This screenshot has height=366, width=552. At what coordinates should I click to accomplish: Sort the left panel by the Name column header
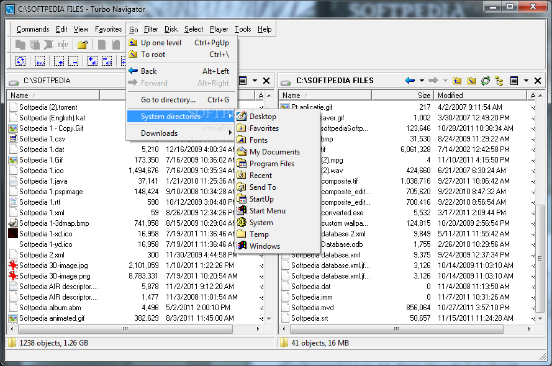(53, 96)
